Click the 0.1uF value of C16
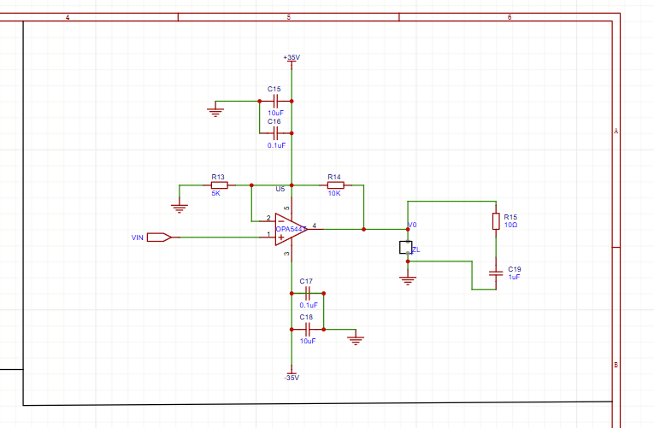 pyautogui.click(x=276, y=145)
